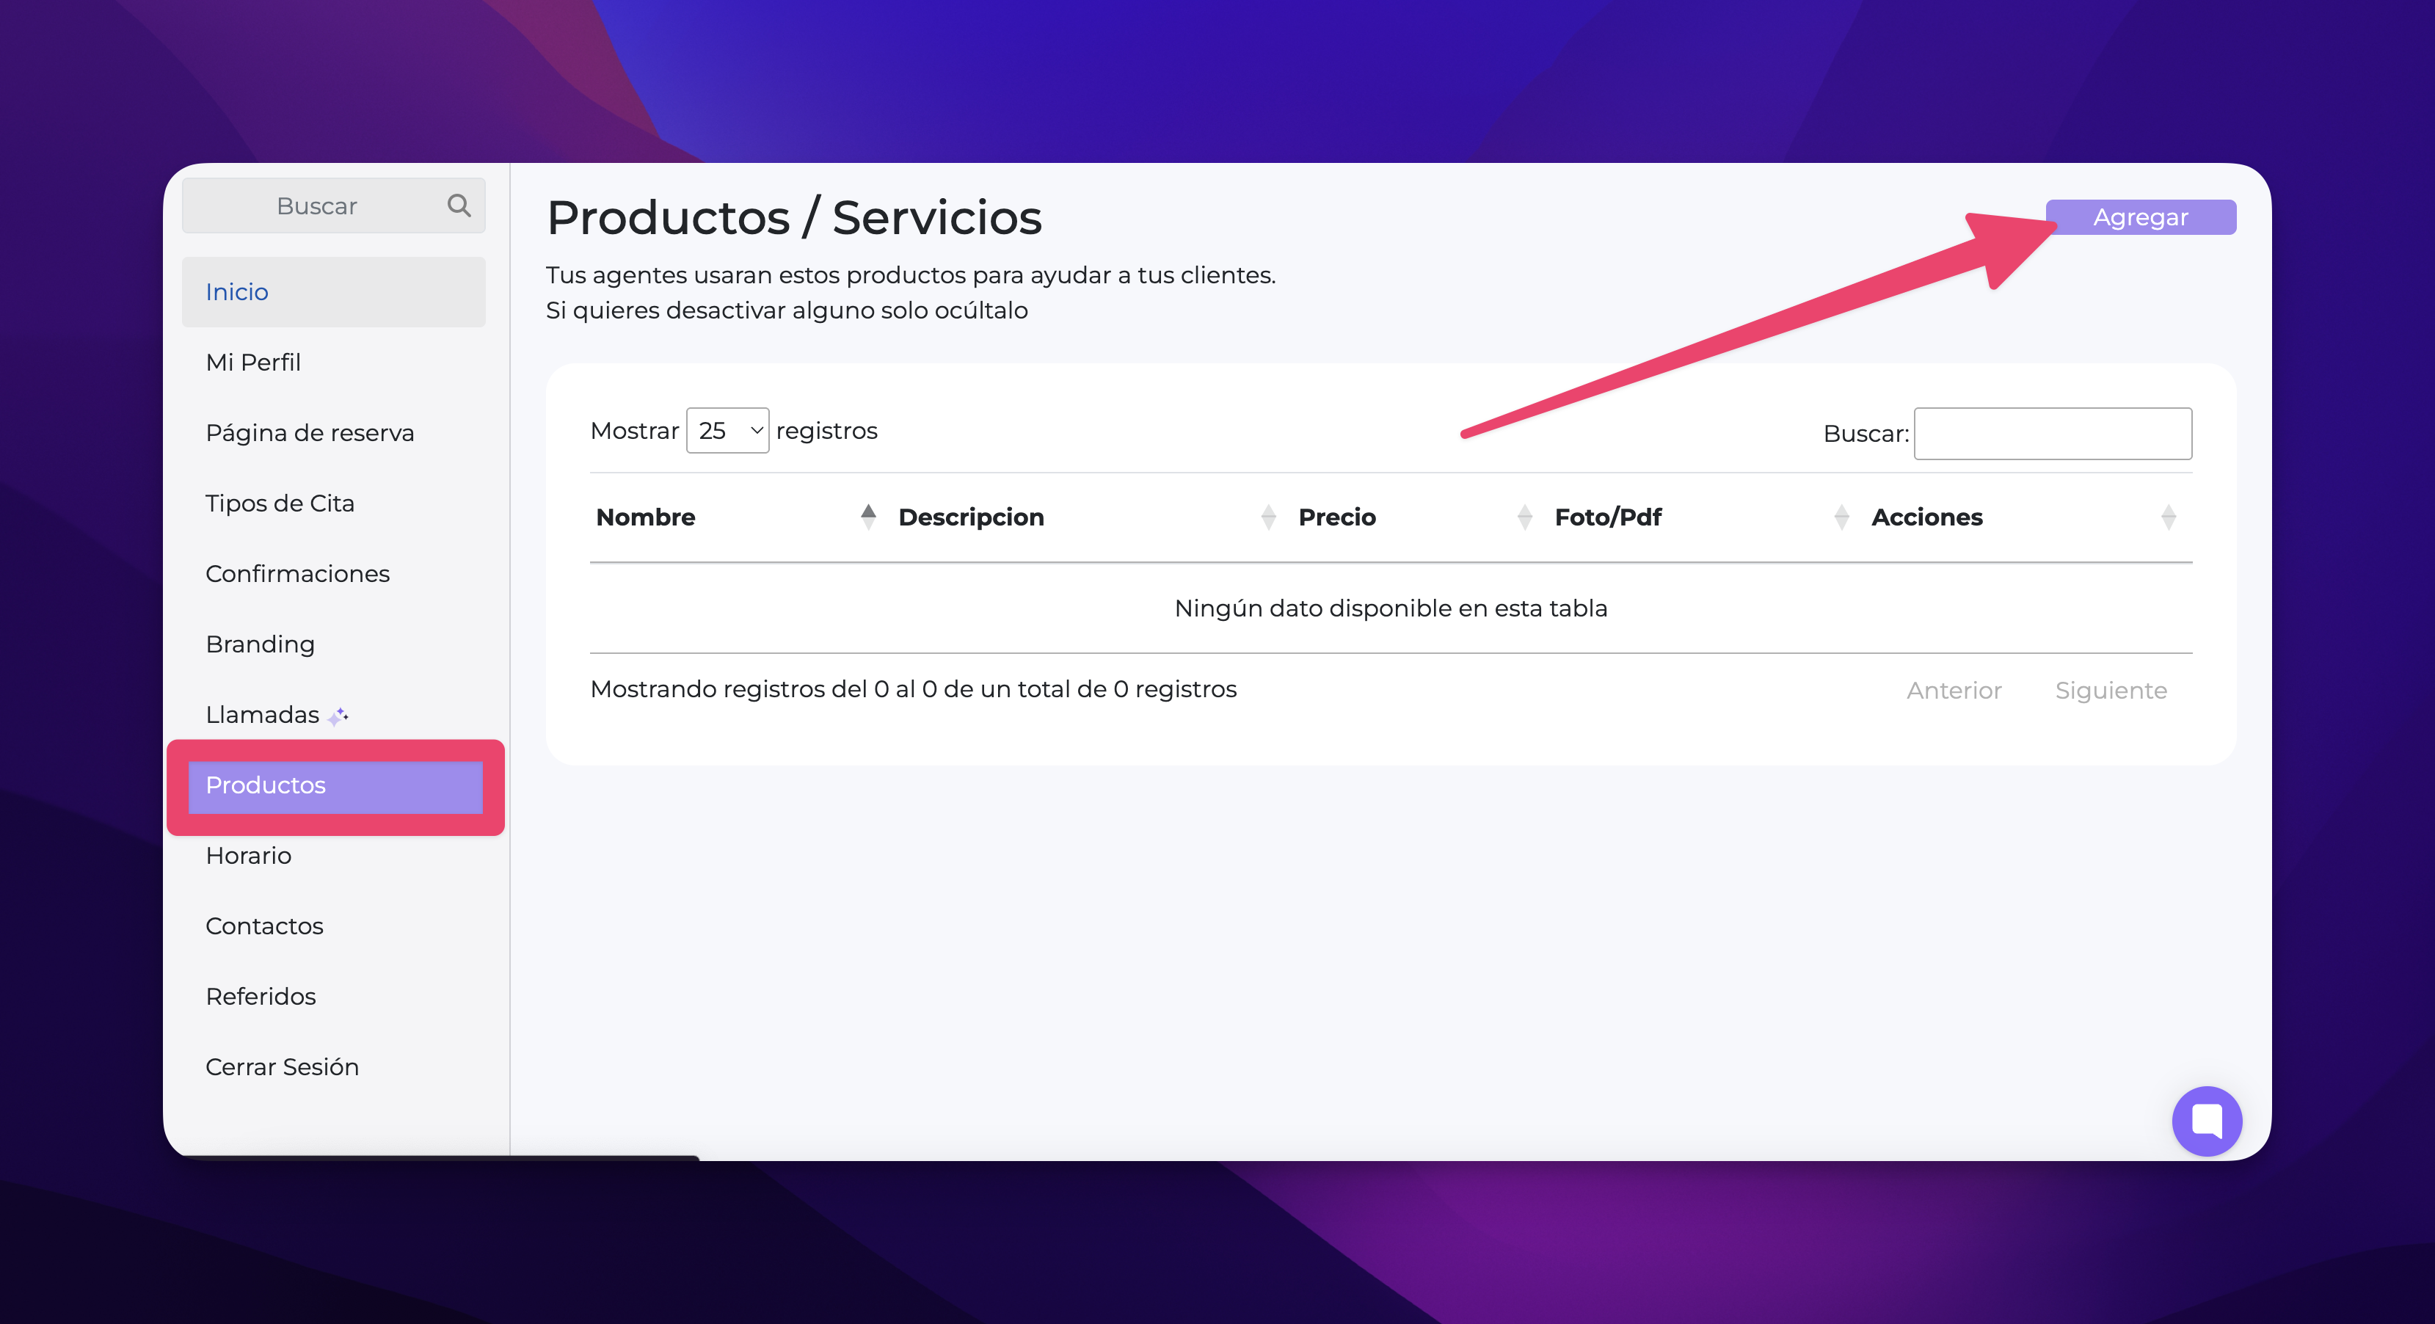
Task: Open Branding settings in sidebar
Action: pos(334,644)
